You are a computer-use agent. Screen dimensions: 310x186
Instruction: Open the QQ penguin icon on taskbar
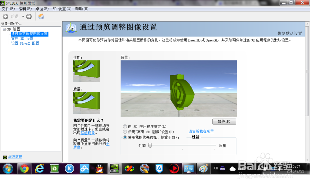click(100, 169)
